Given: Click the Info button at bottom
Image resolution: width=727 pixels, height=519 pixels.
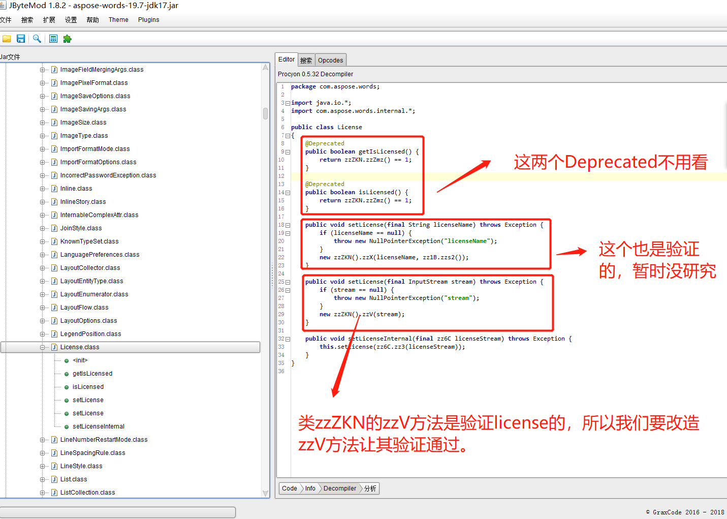Looking at the screenshot, I should click(310, 489).
